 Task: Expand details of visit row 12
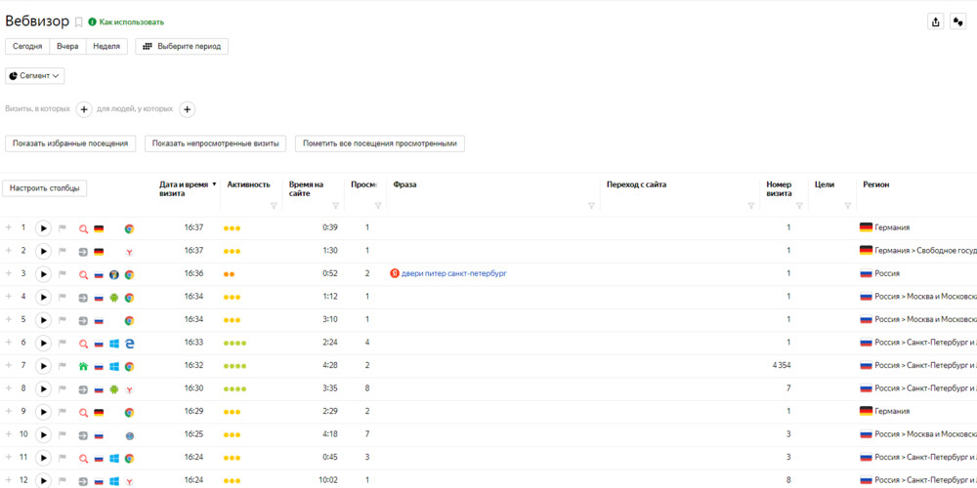pyautogui.click(x=9, y=481)
